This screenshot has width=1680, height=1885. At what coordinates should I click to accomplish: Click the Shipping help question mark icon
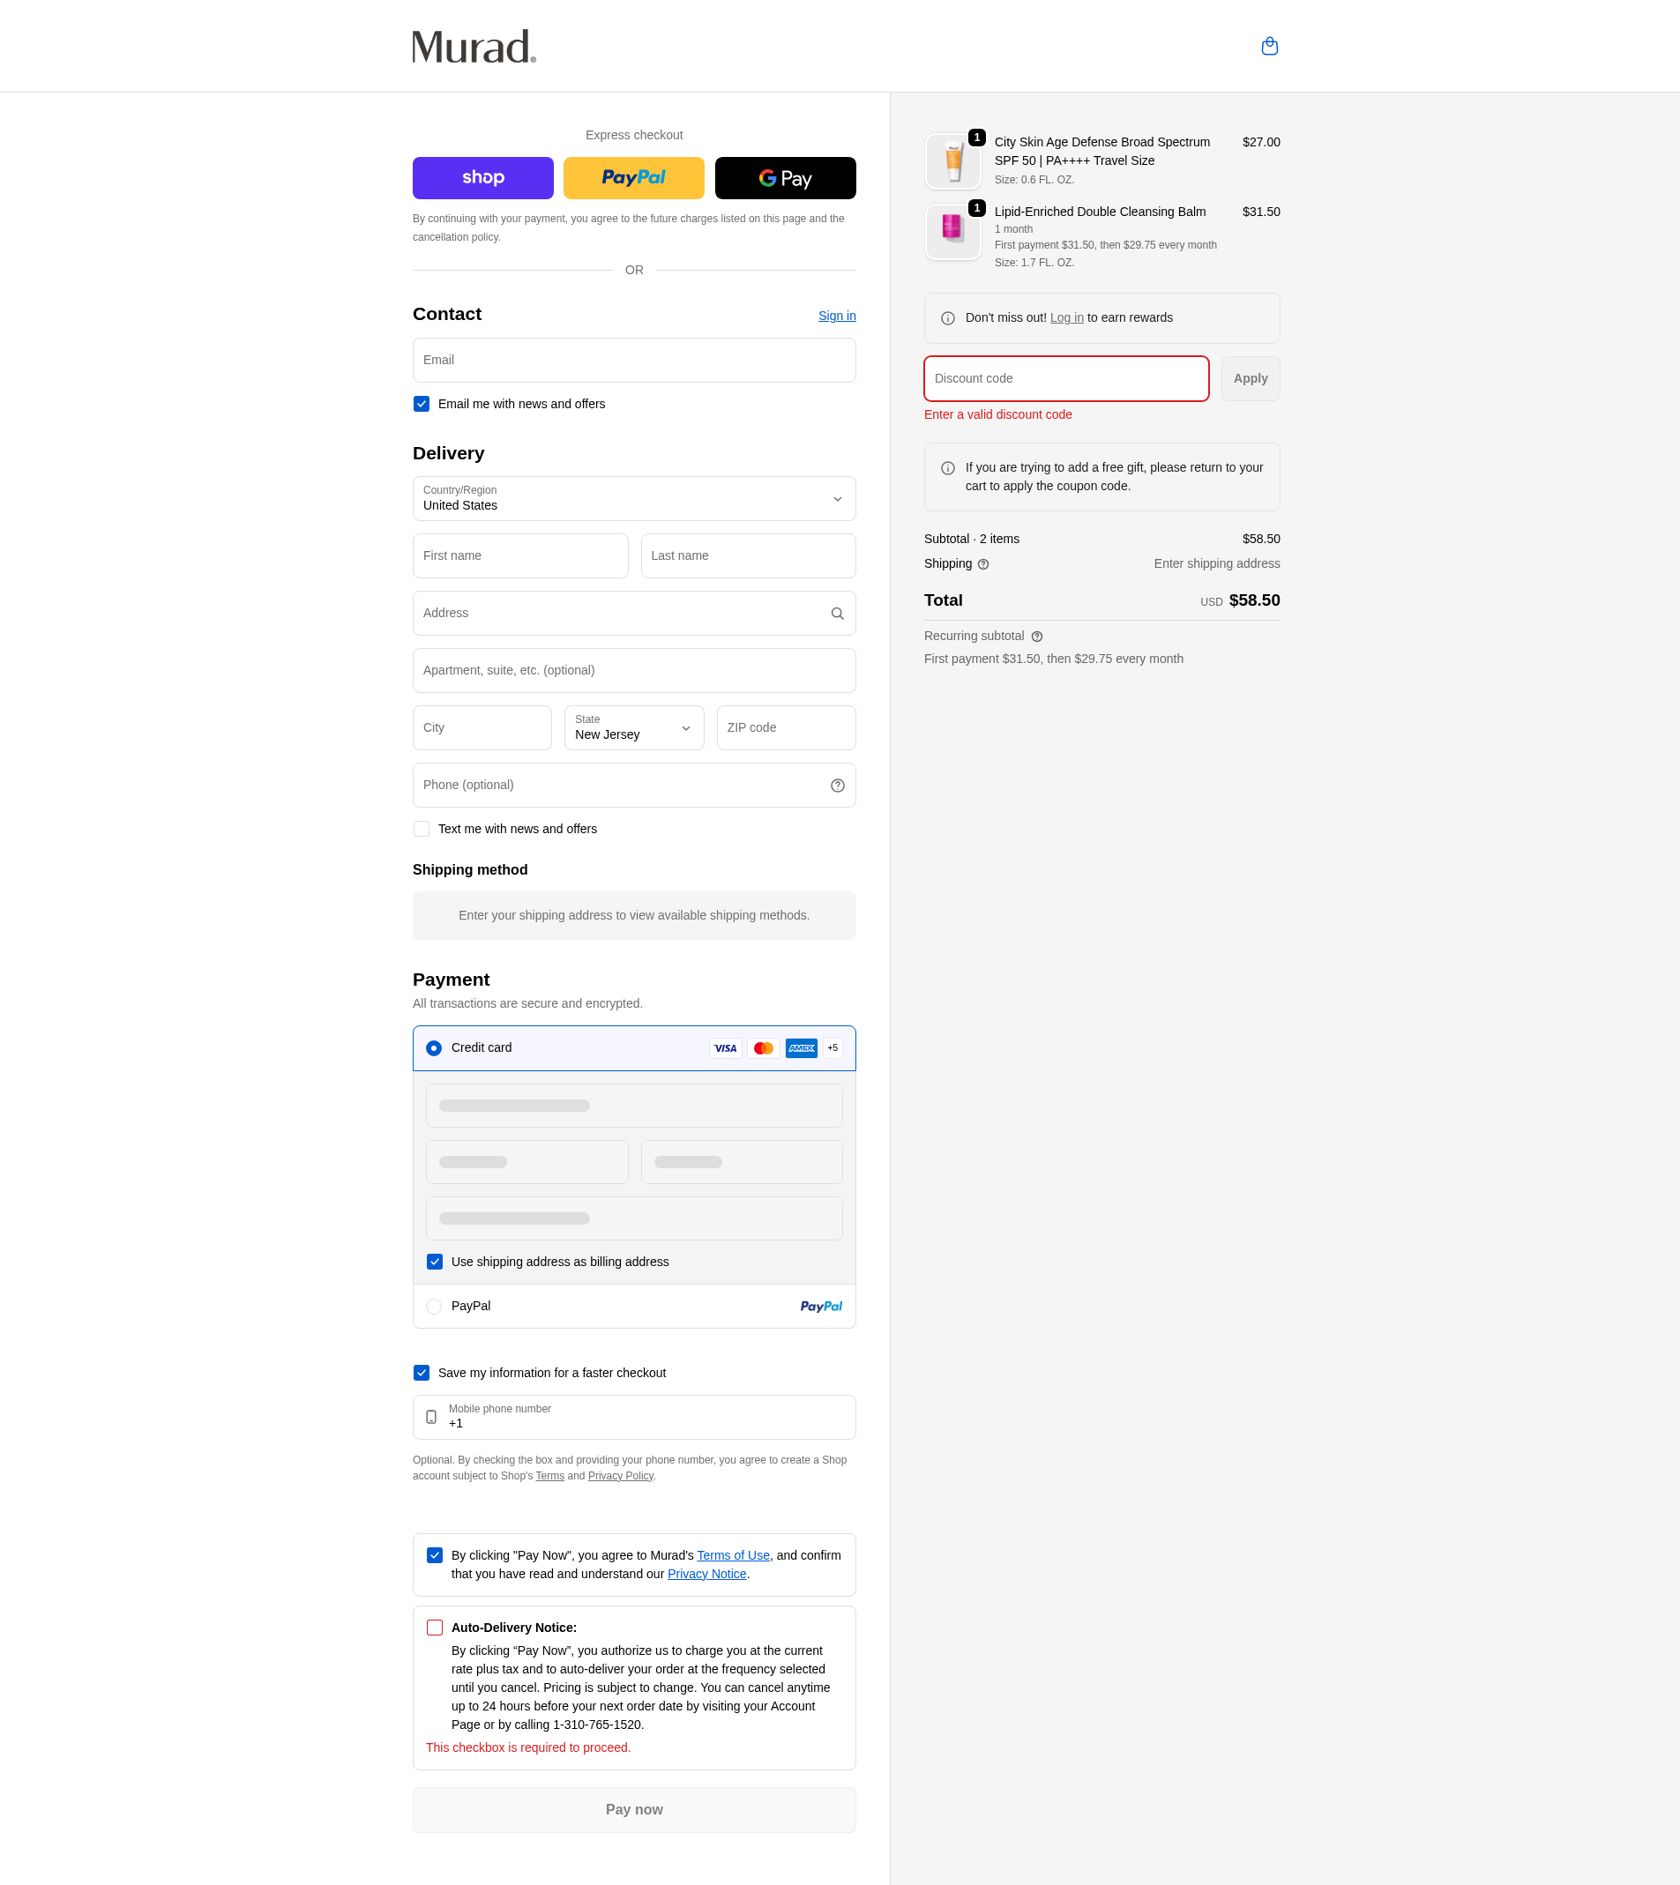[983, 564]
